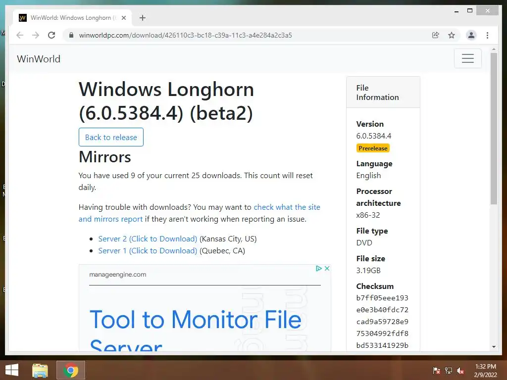
Task: Open the manageengine.com ad link
Action: [118, 274]
